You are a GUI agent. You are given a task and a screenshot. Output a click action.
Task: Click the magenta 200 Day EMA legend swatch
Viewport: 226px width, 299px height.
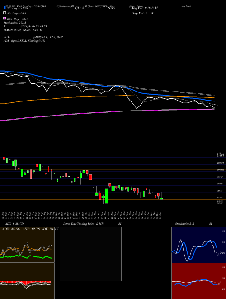[5, 18]
